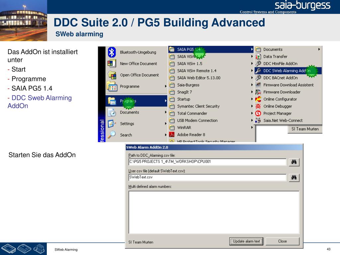340x255 pixels.
Task: Click the Total Commander label
Action: point(192,114)
